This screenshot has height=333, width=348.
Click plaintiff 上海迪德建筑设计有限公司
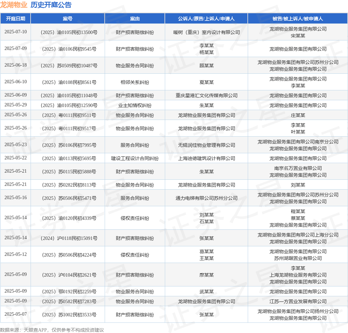point(206,158)
